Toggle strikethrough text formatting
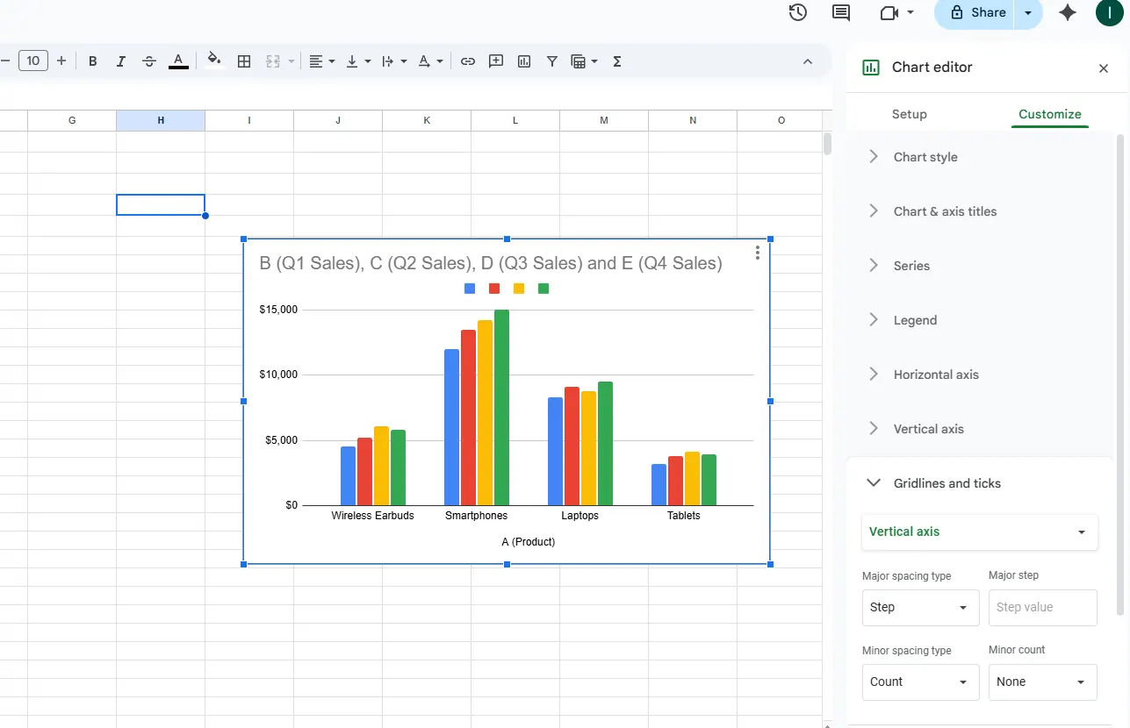The height and width of the screenshot is (728, 1130). point(149,61)
